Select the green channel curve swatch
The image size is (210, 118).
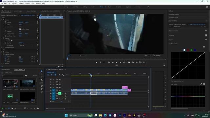coord(191,50)
